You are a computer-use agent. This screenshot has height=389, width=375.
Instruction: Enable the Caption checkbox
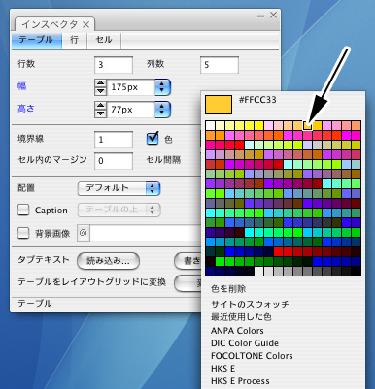click(x=23, y=210)
